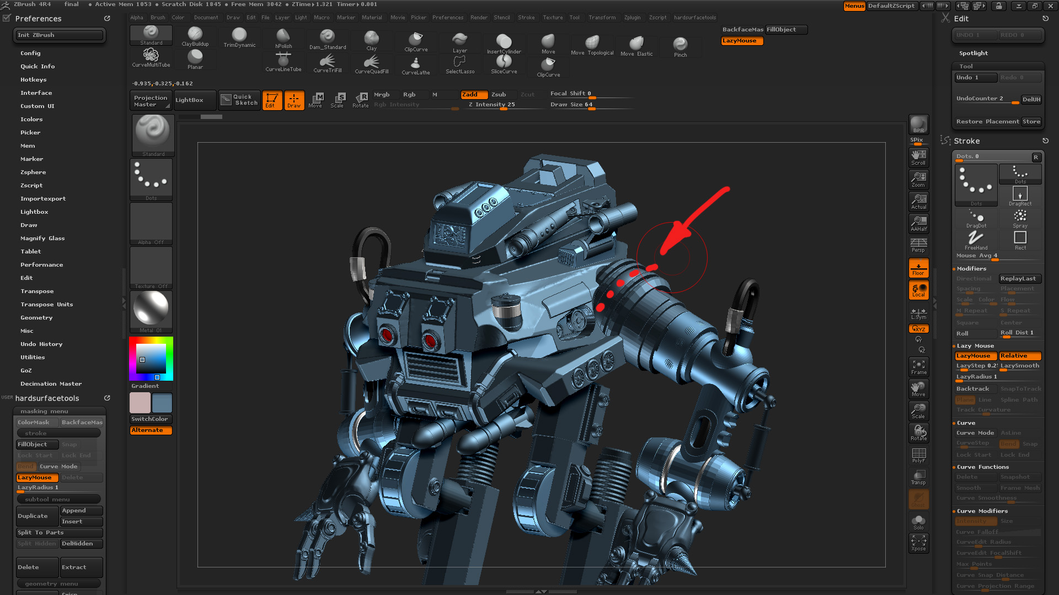
Task: Select the DragRect stroke type
Action: click(x=1020, y=195)
